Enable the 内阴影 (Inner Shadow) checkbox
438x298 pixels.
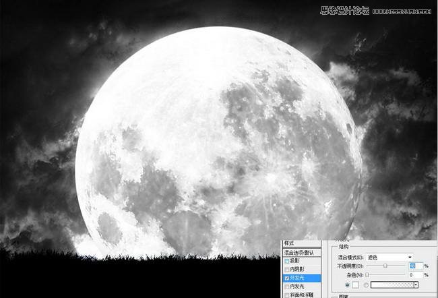click(287, 269)
